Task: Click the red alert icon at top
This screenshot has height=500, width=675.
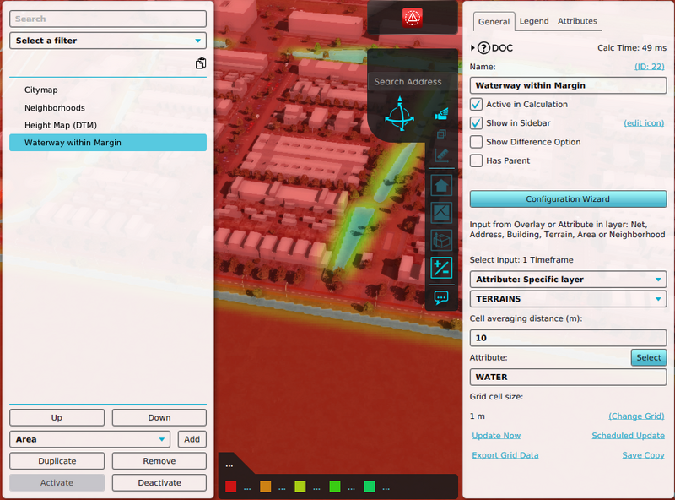Action: (413, 17)
